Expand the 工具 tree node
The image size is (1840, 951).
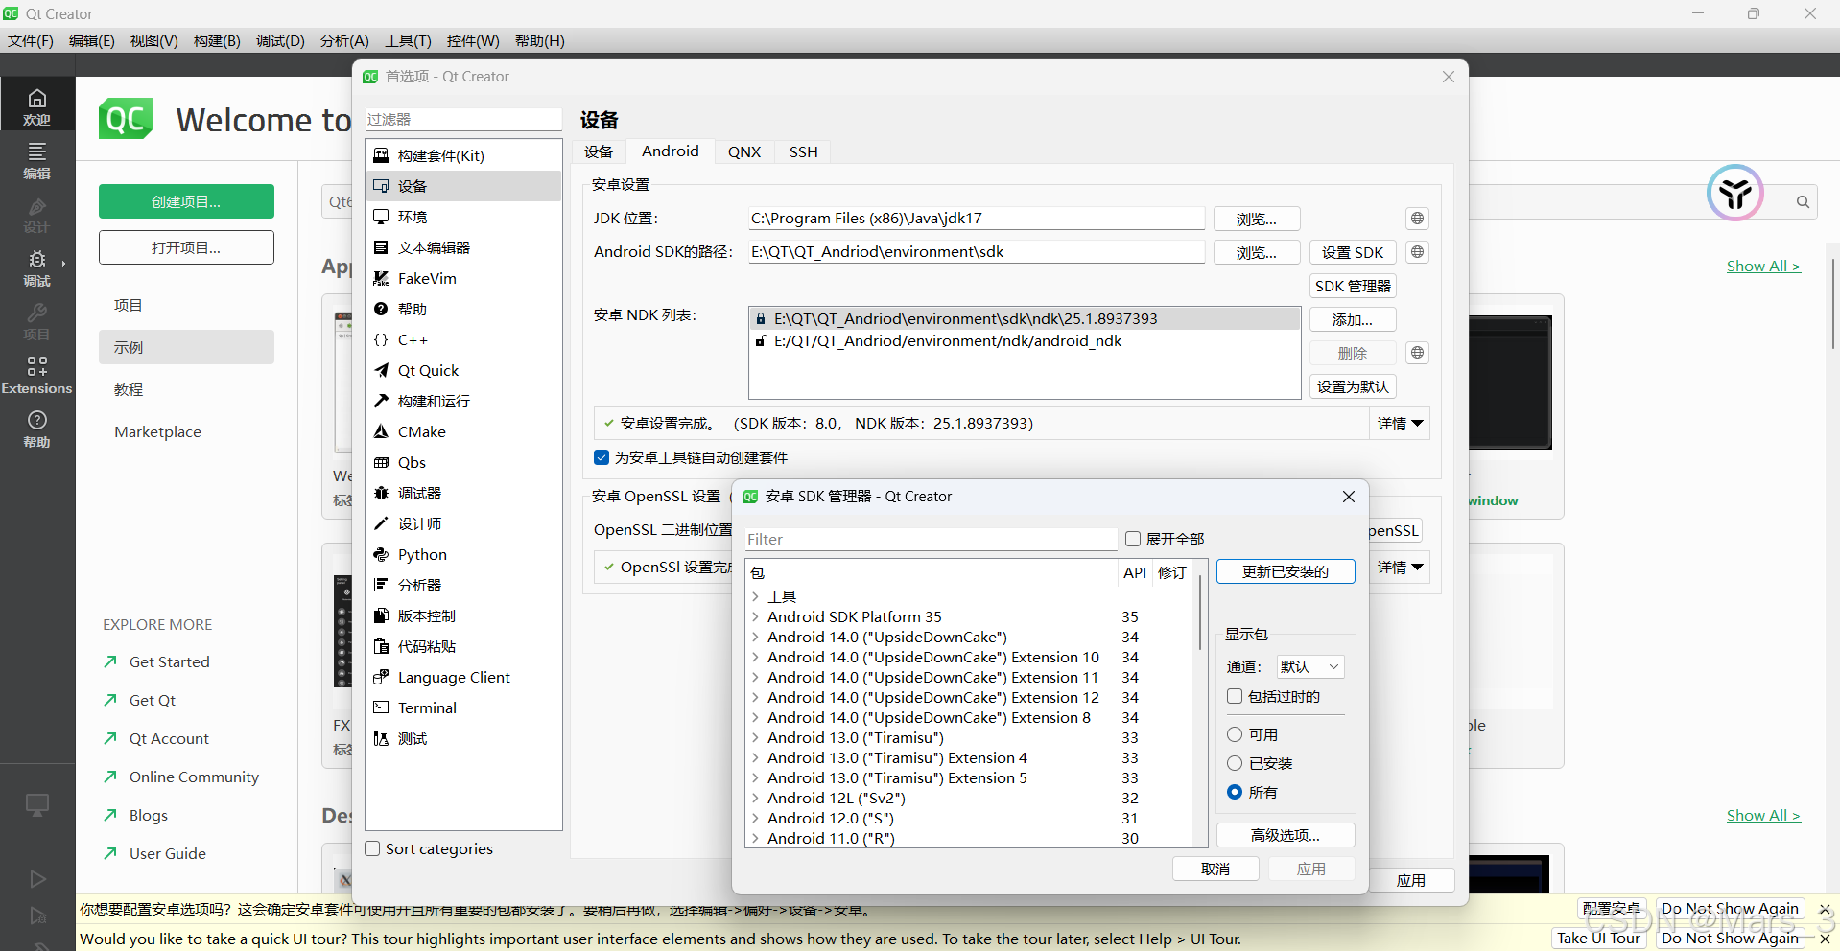756,596
